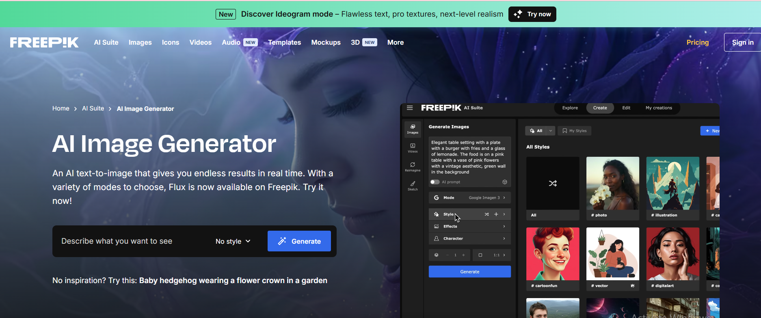Select the All style card with the shuffle symbol
This screenshot has height=318, width=761.
(x=553, y=188)
